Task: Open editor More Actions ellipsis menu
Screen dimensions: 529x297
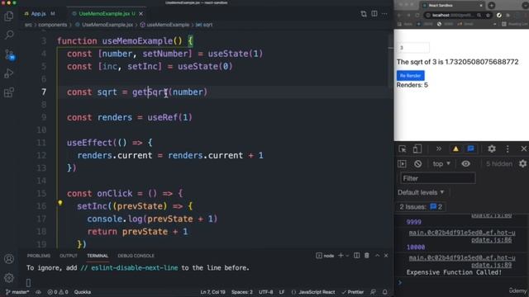Action: point(384,14)
